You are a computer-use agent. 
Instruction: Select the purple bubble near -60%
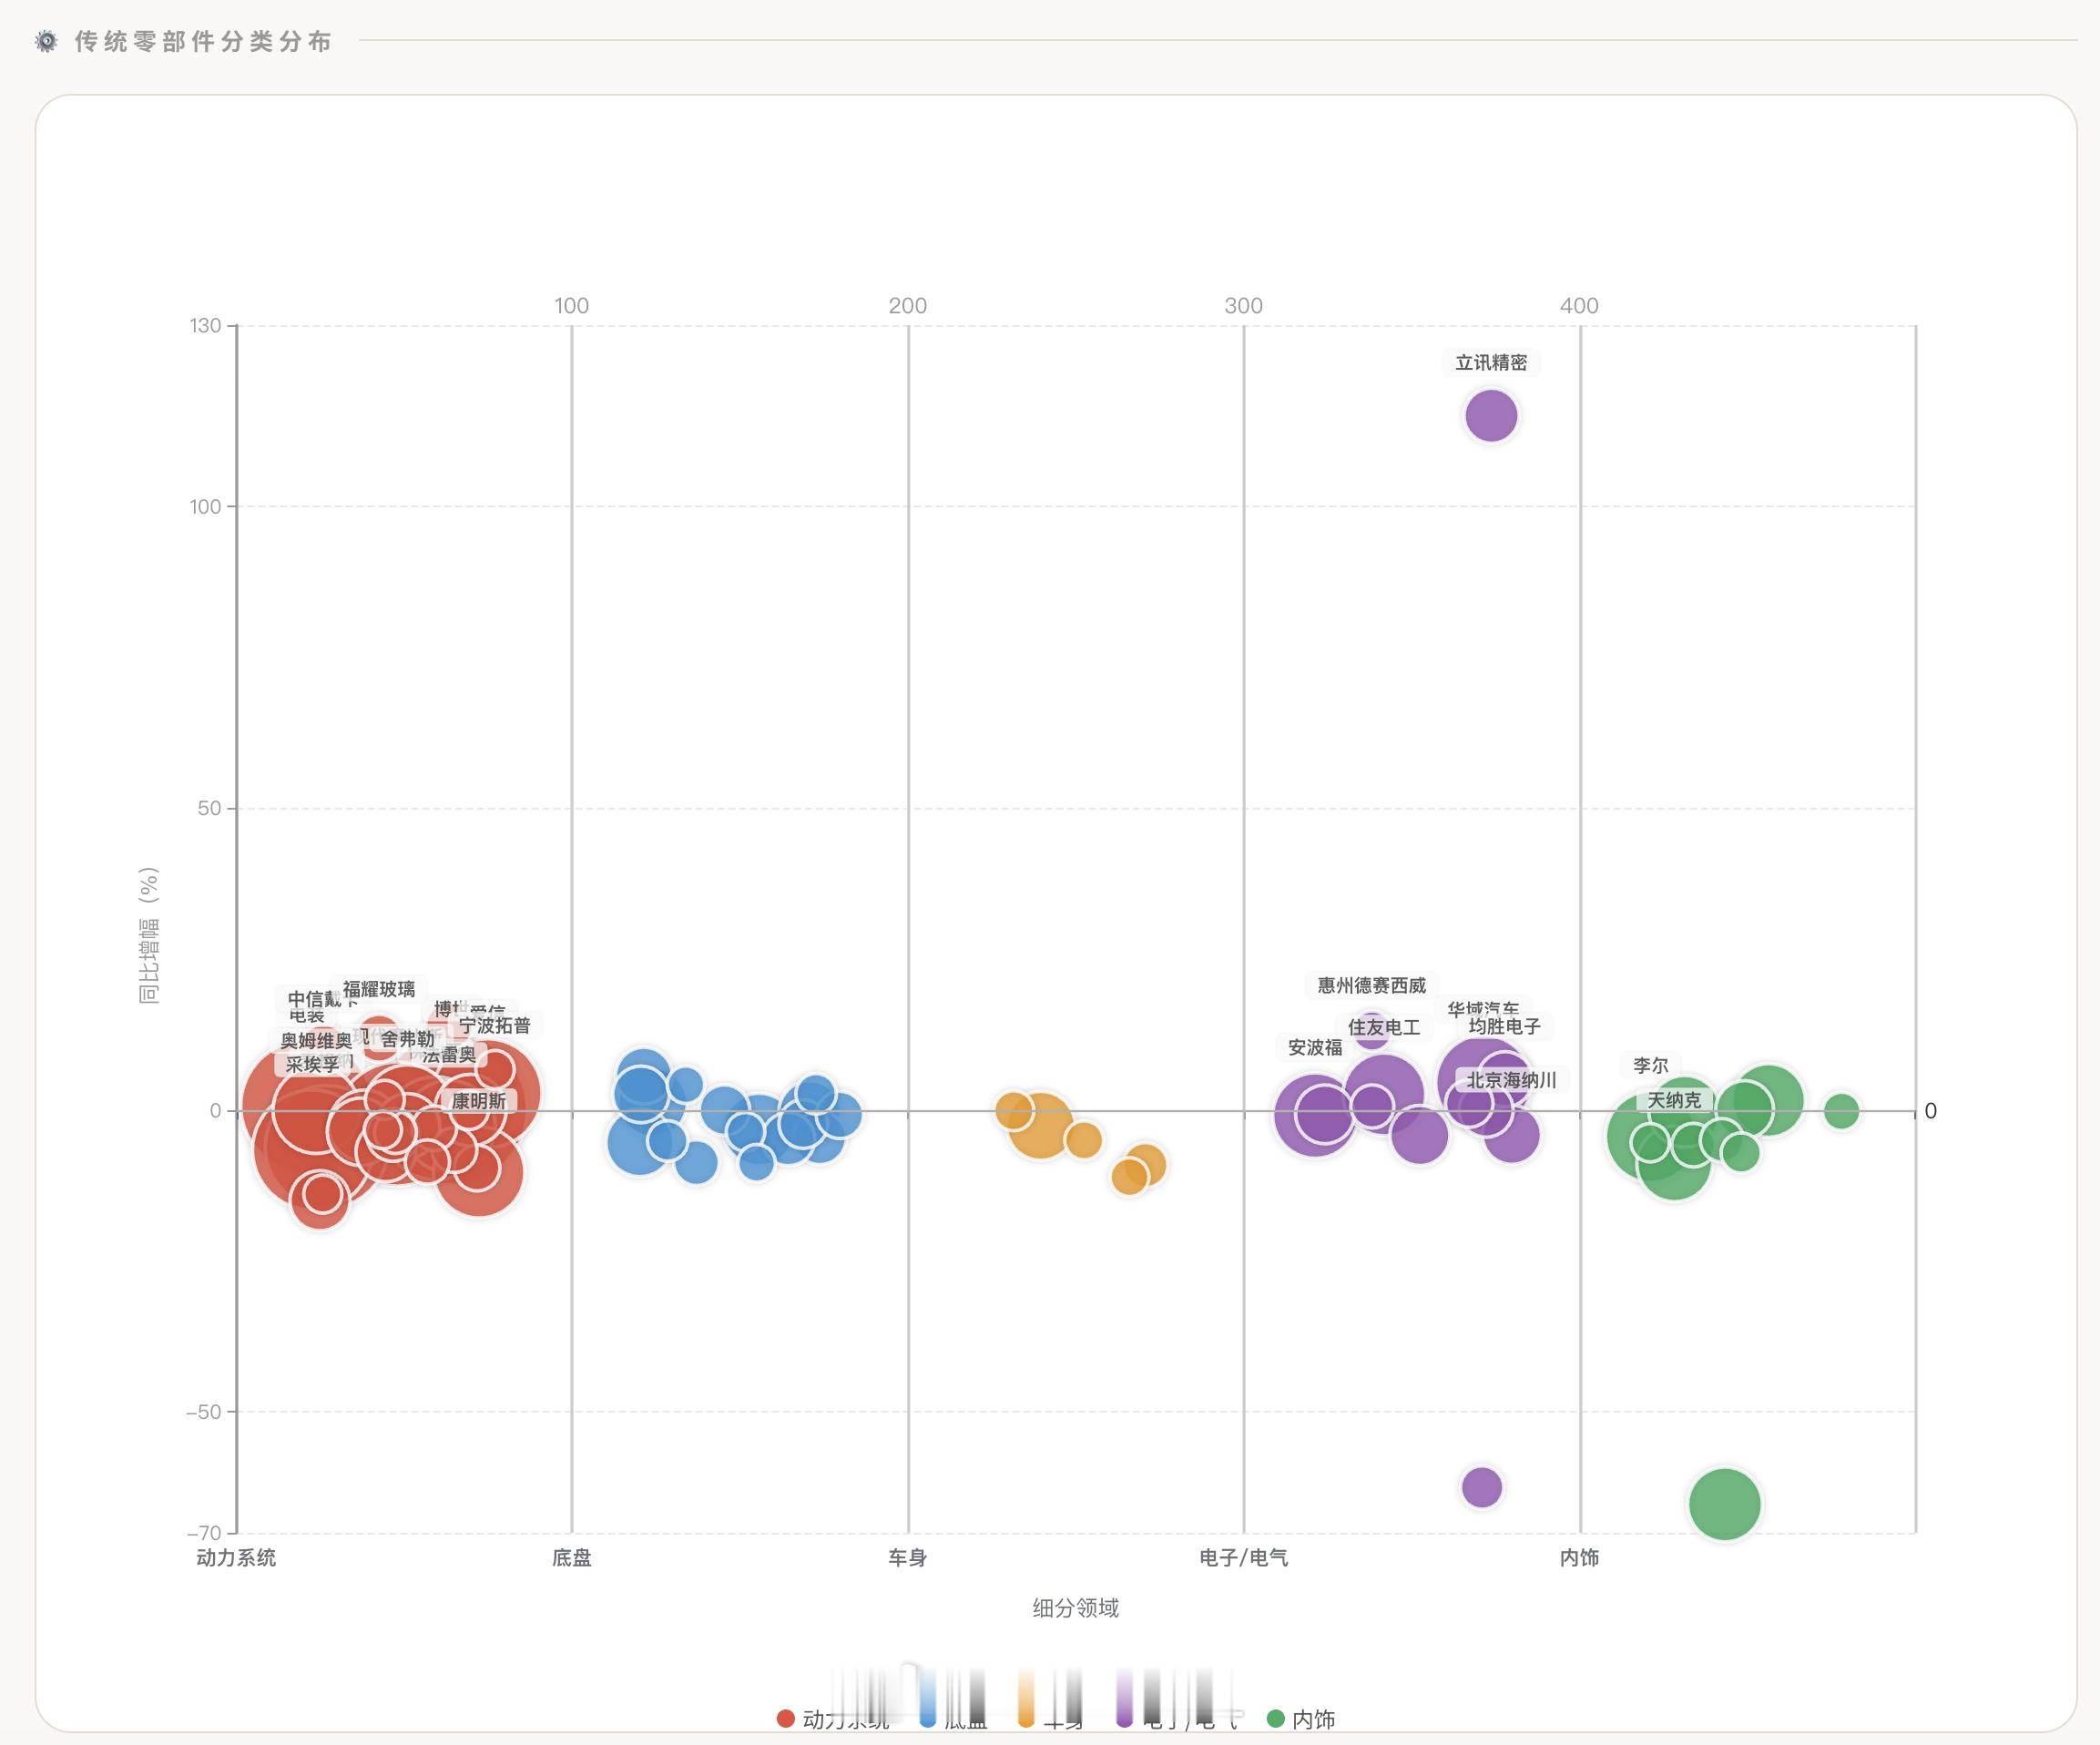coord(1482,1487)
